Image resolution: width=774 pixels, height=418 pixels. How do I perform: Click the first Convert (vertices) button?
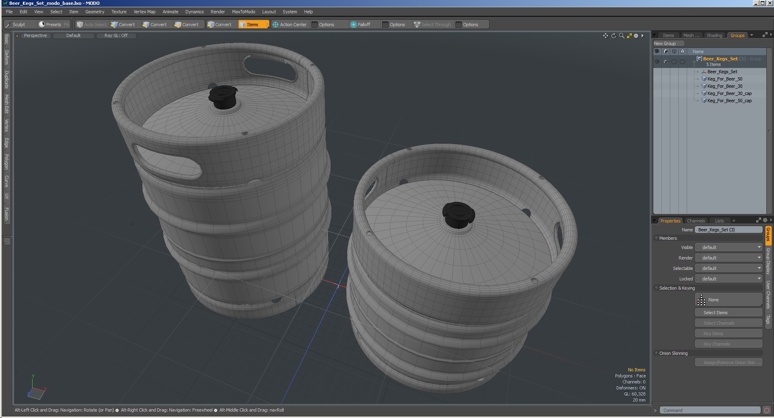click(123, 25)
